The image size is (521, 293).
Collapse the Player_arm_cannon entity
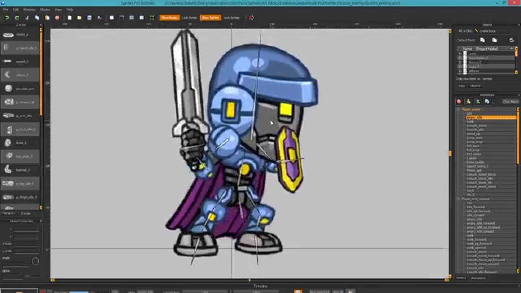pos(458,199)
